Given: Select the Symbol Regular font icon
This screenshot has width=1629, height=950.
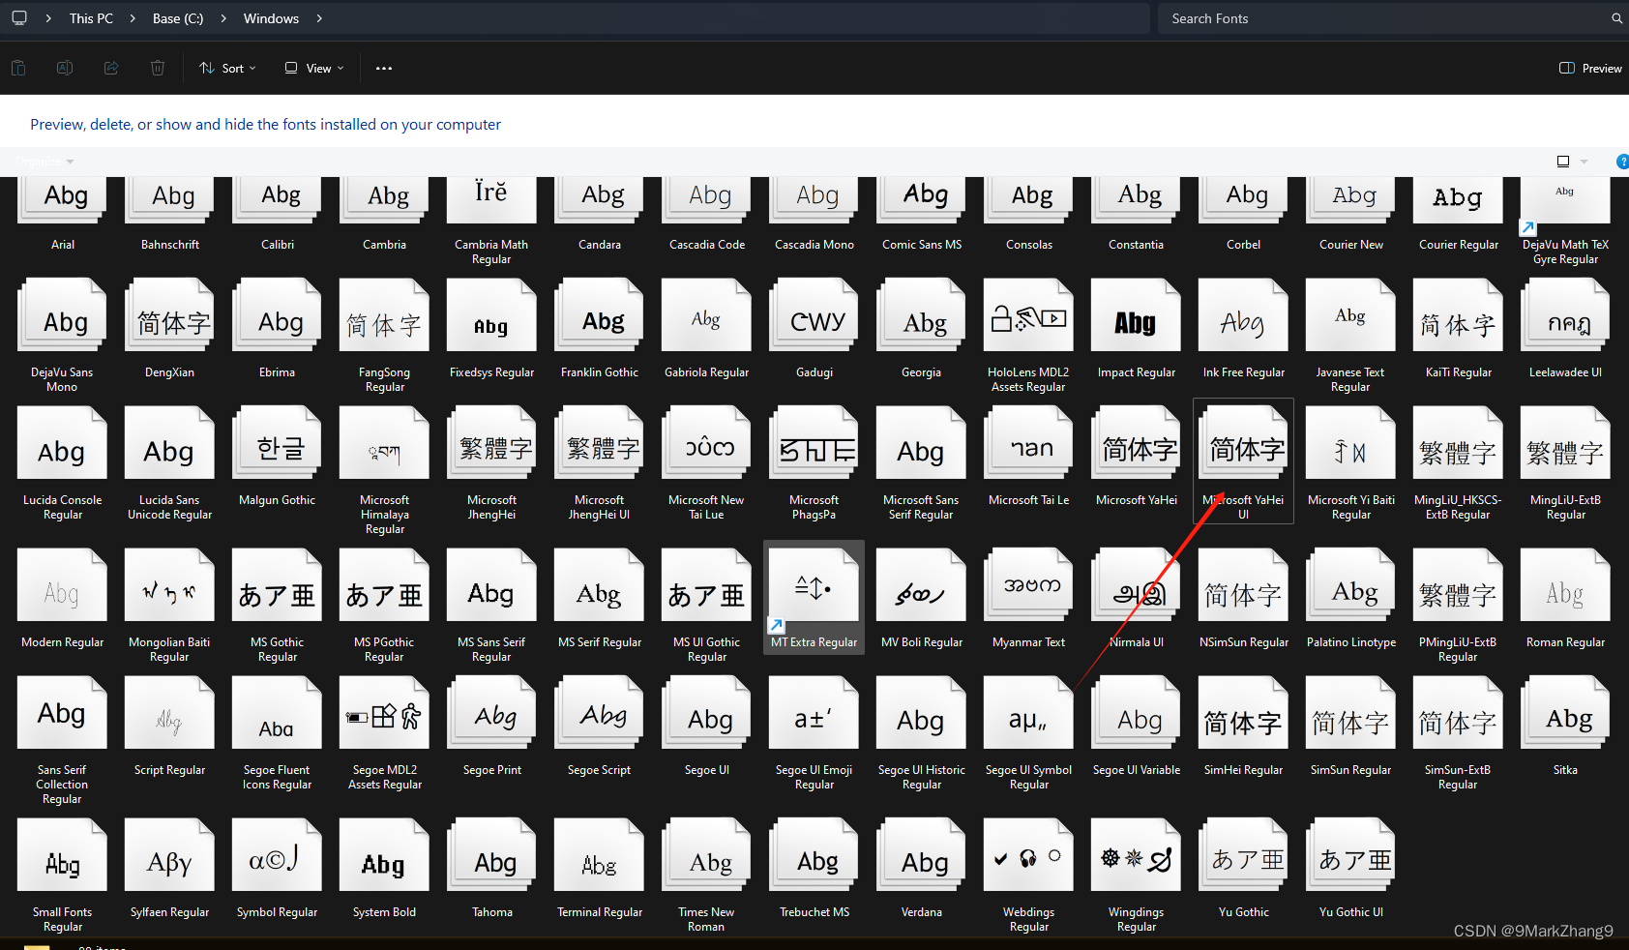Looking at the screenshot, I should tap(278, 854).
